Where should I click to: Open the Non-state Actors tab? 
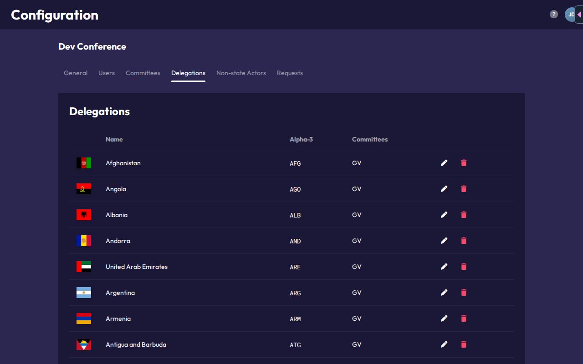point(241,73)
